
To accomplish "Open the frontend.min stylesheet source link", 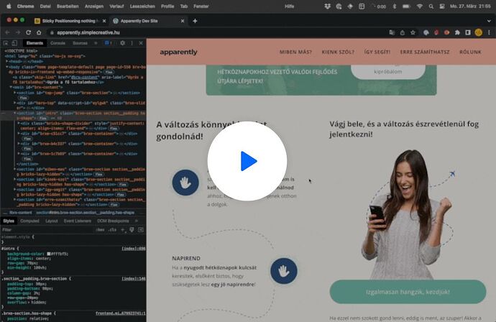I will point(121,313).
